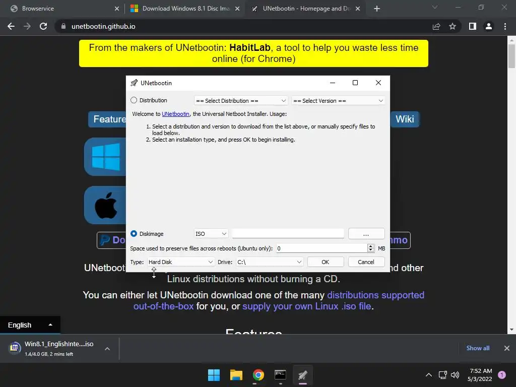Click the persistence space value field

click(321, 248)
